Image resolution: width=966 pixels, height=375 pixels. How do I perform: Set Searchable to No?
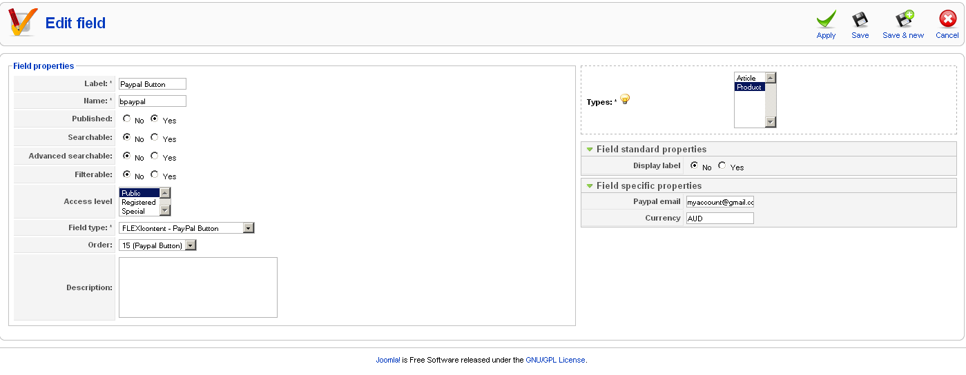(127, 137)
